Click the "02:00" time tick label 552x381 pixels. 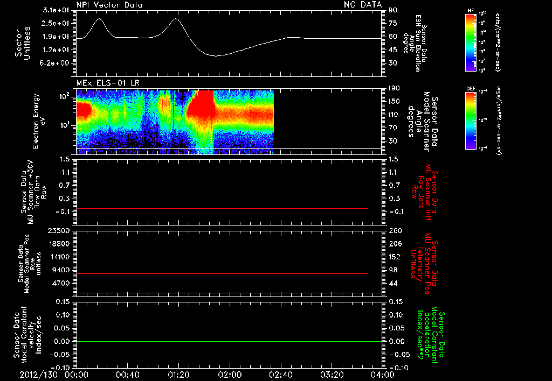[x=230, y=375]
